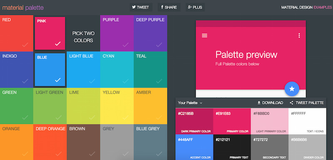The width and height of the screenshot is (333, 160).
Task: Open the three-dot overflow menu in preview
Action: (299, 36)
